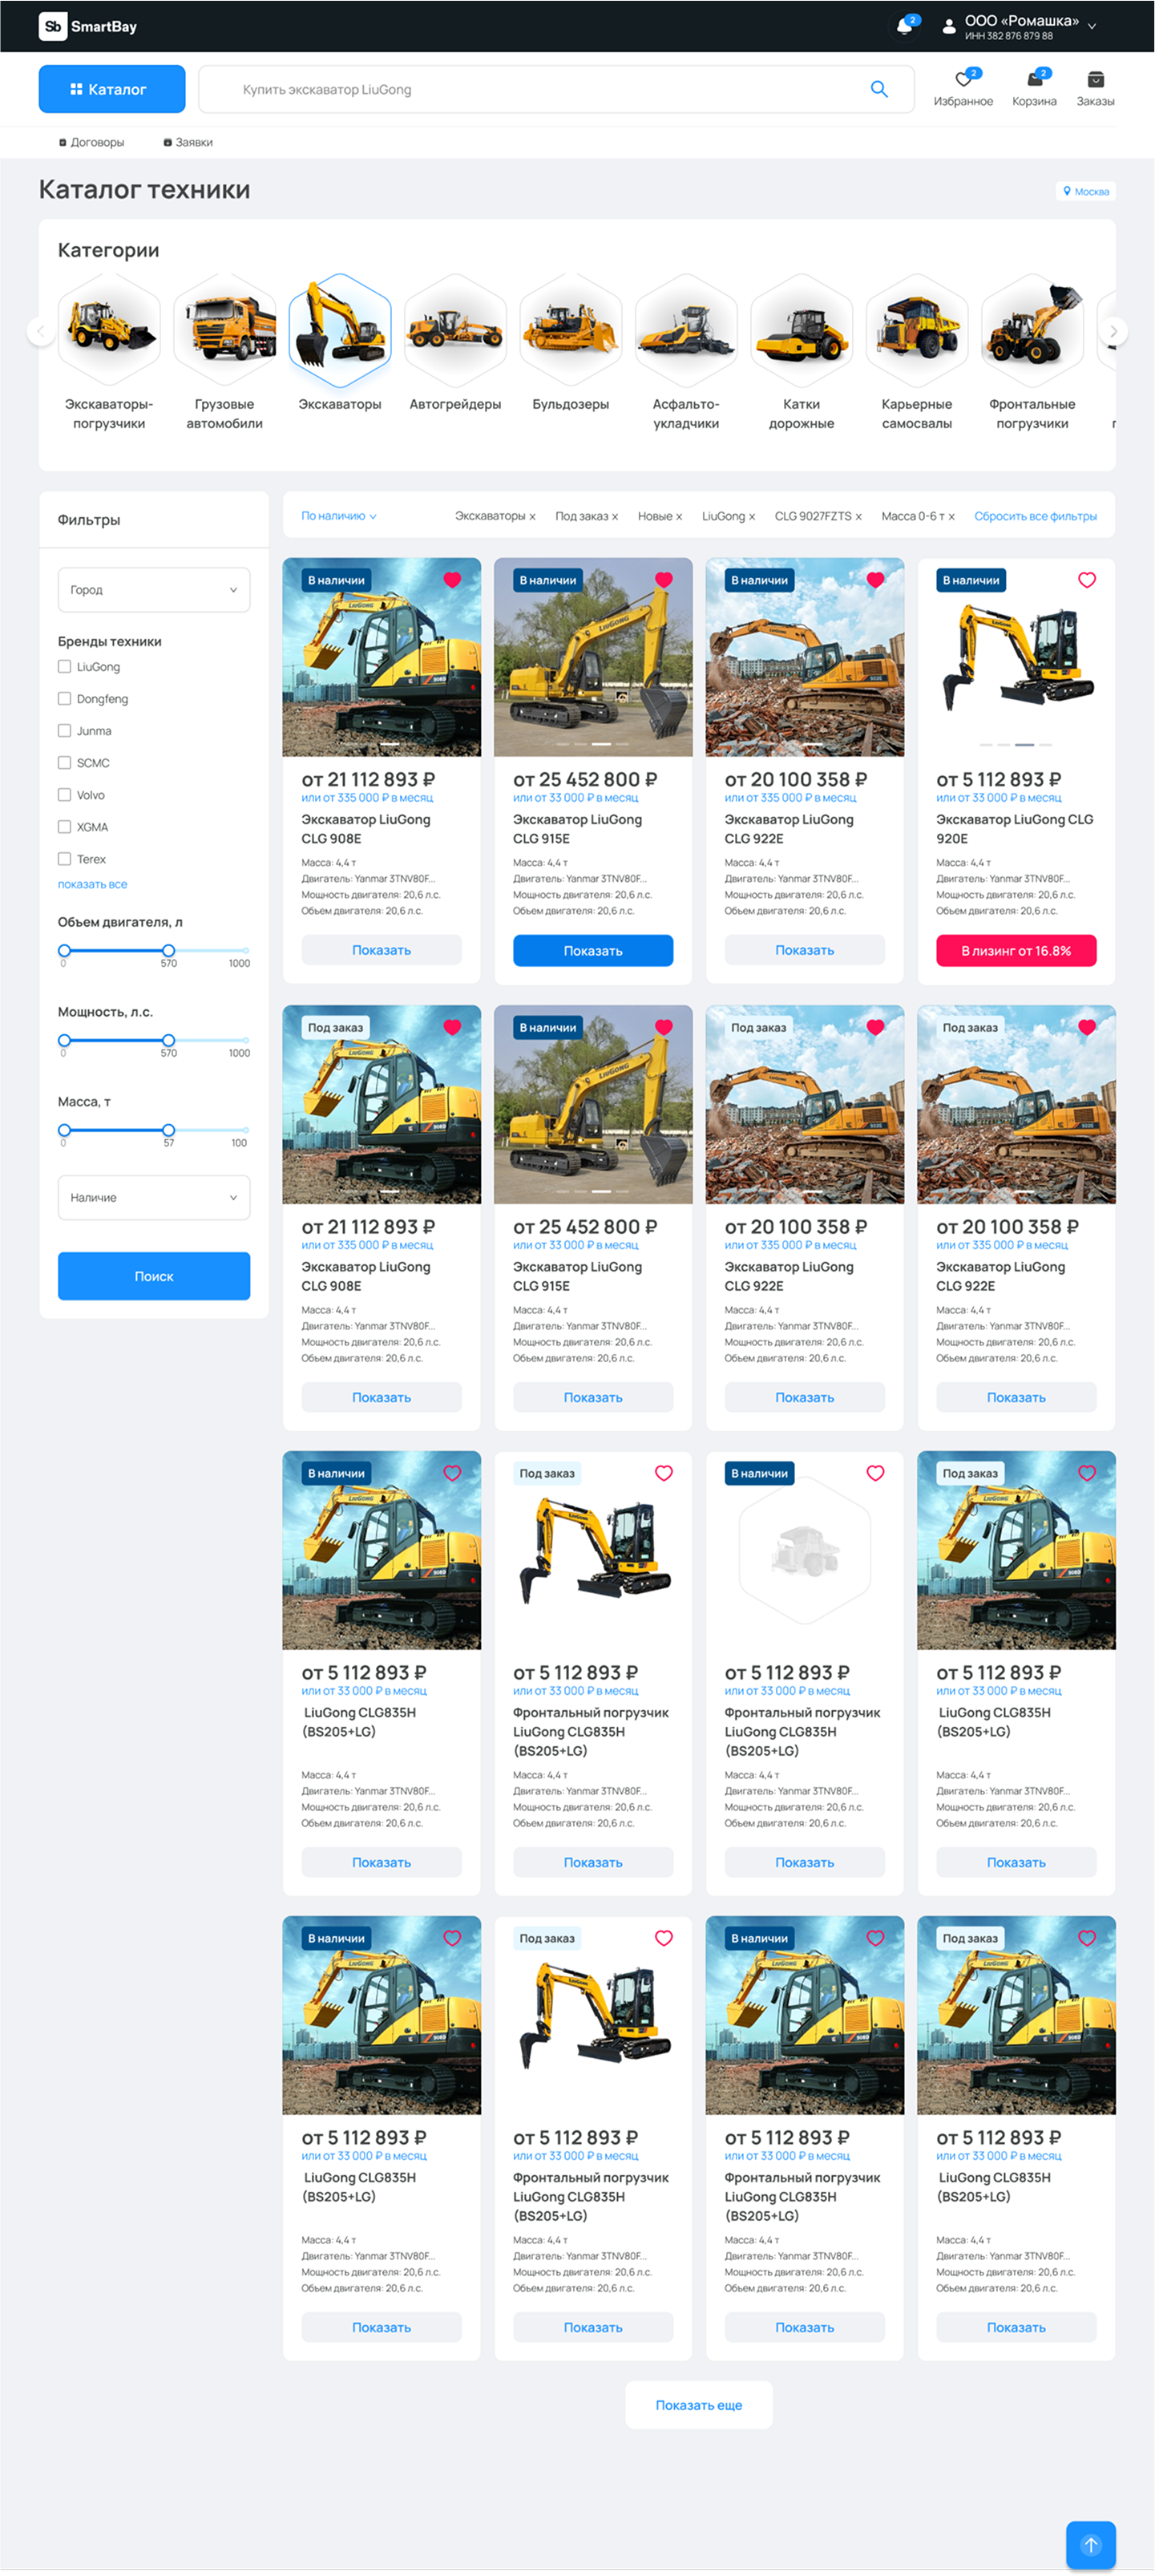Click the SmartBay logo

click(88, 26)
